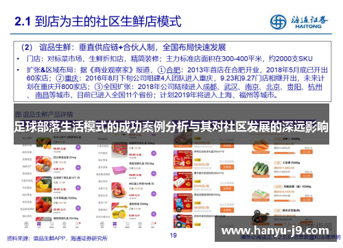This screenshot has width=343, height=248.
Task: Tap orange buy button beside carrots
Action: [x=307, y=152]
